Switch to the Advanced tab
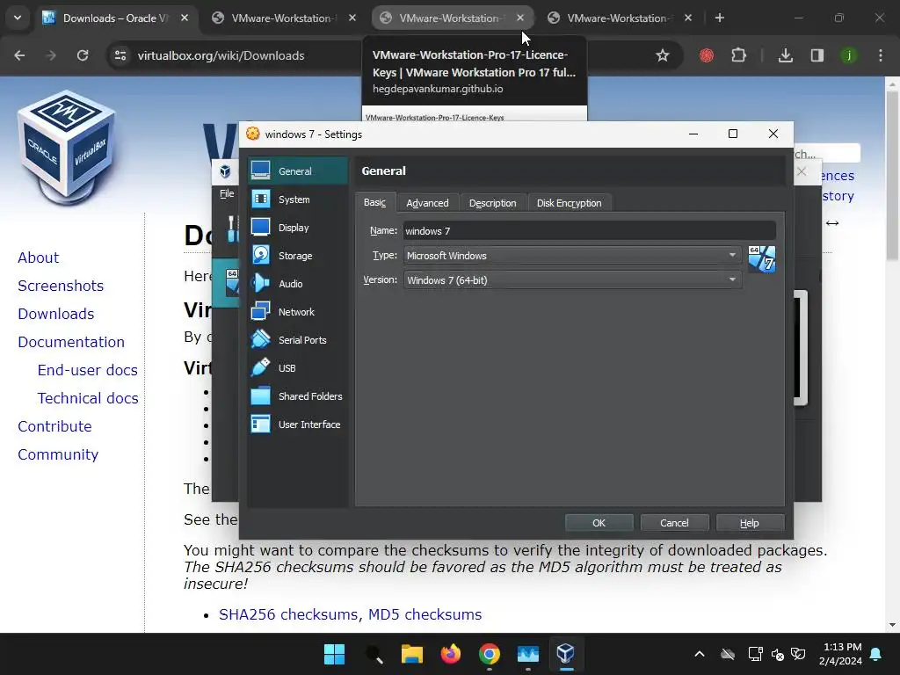This screenshot has width=900, height=675. click(428, 203)
